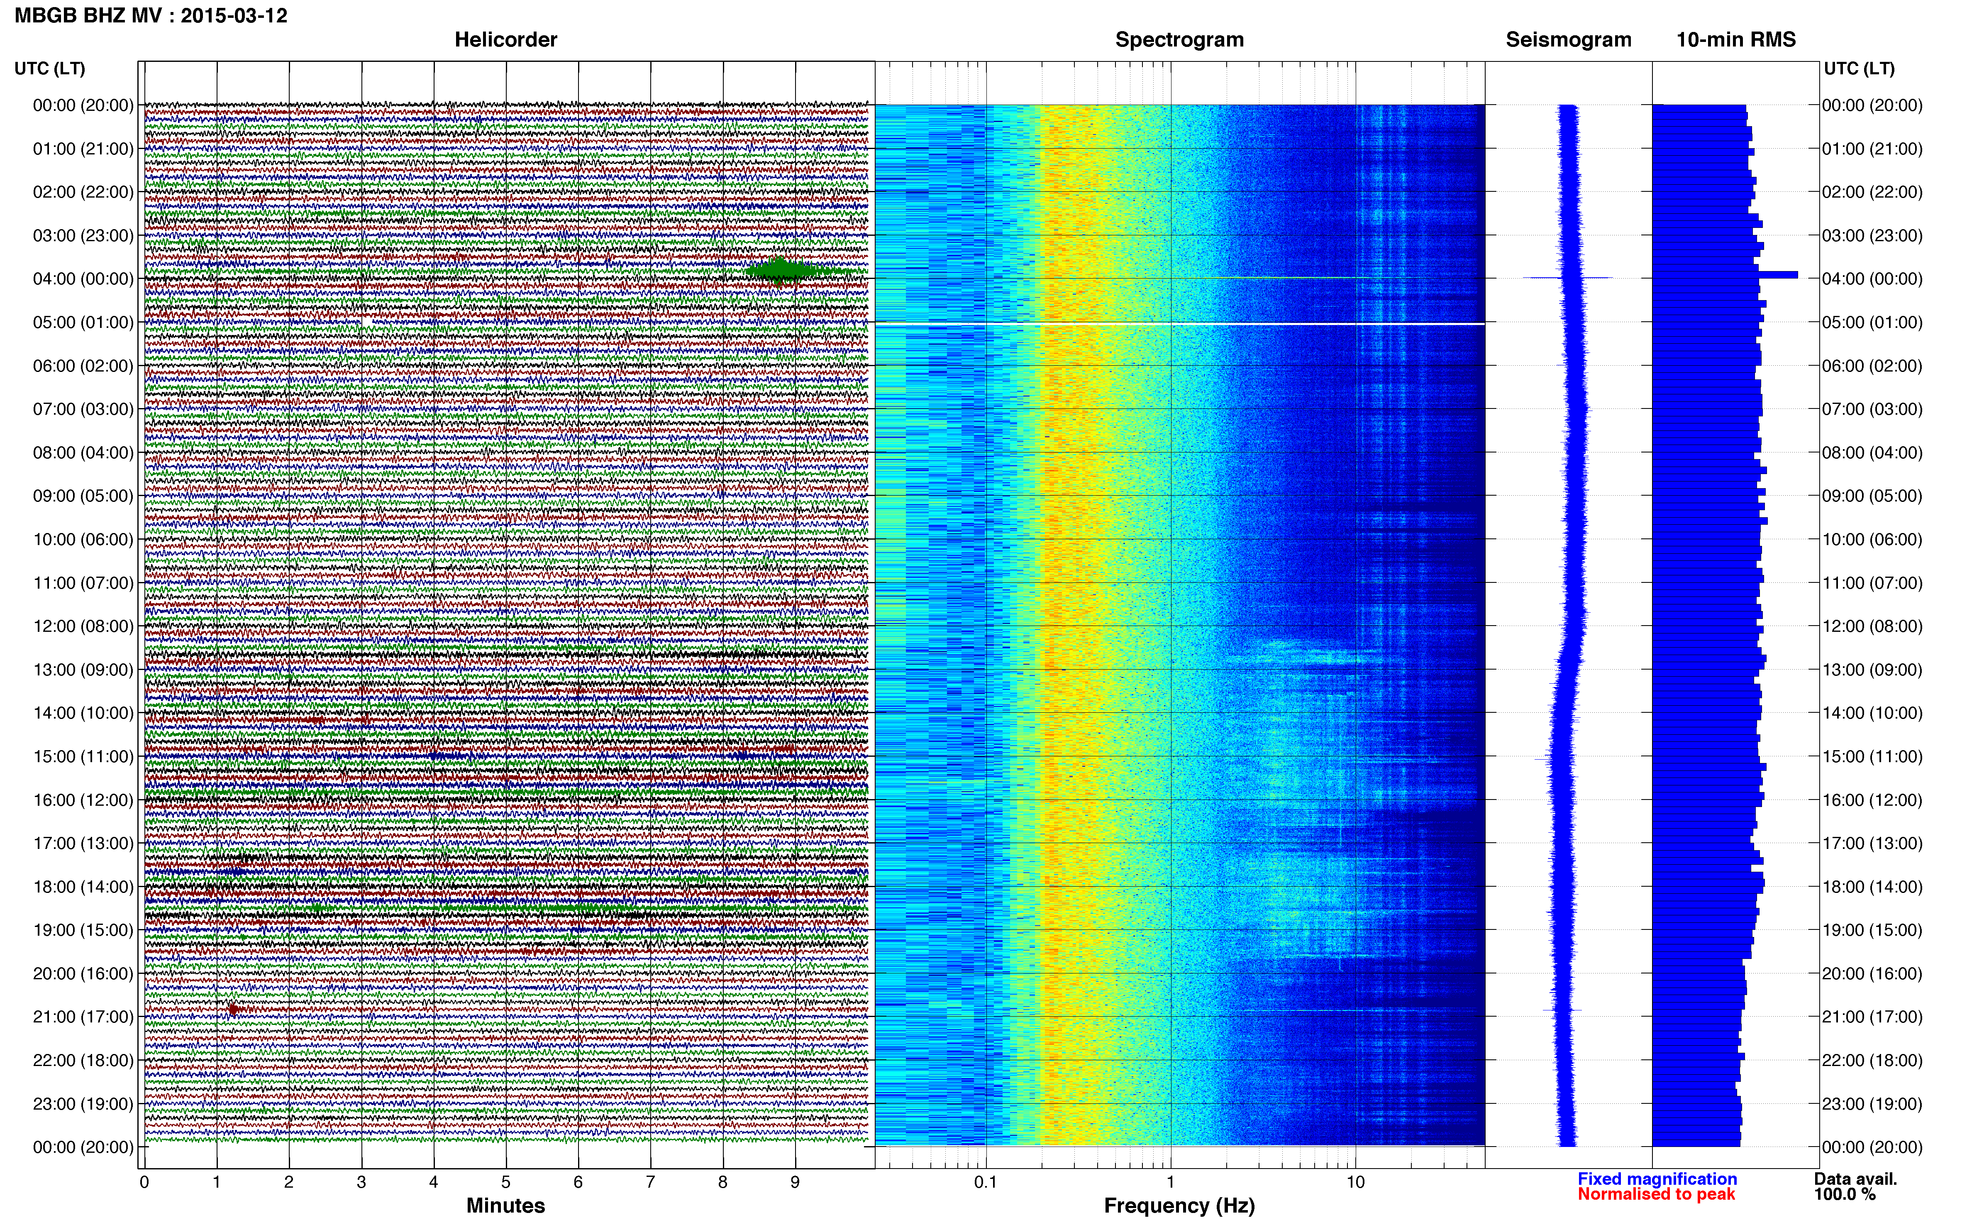The width and height of the screenshot is (1967, 1230).
Task: Click the "0.1" tick on Frequency axis
Action: click(x=986, y=1182)
